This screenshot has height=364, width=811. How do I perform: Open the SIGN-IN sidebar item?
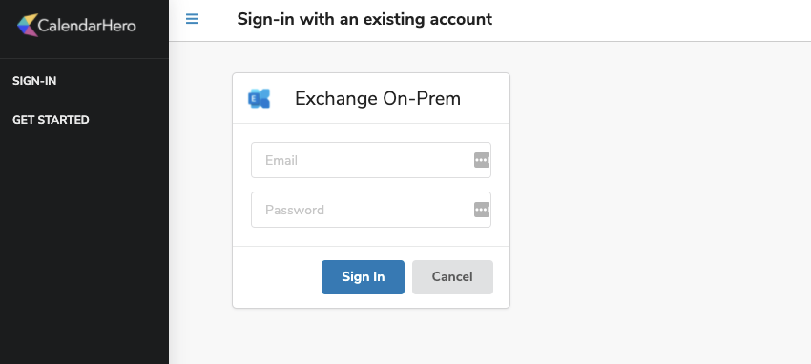click(34, 81)
